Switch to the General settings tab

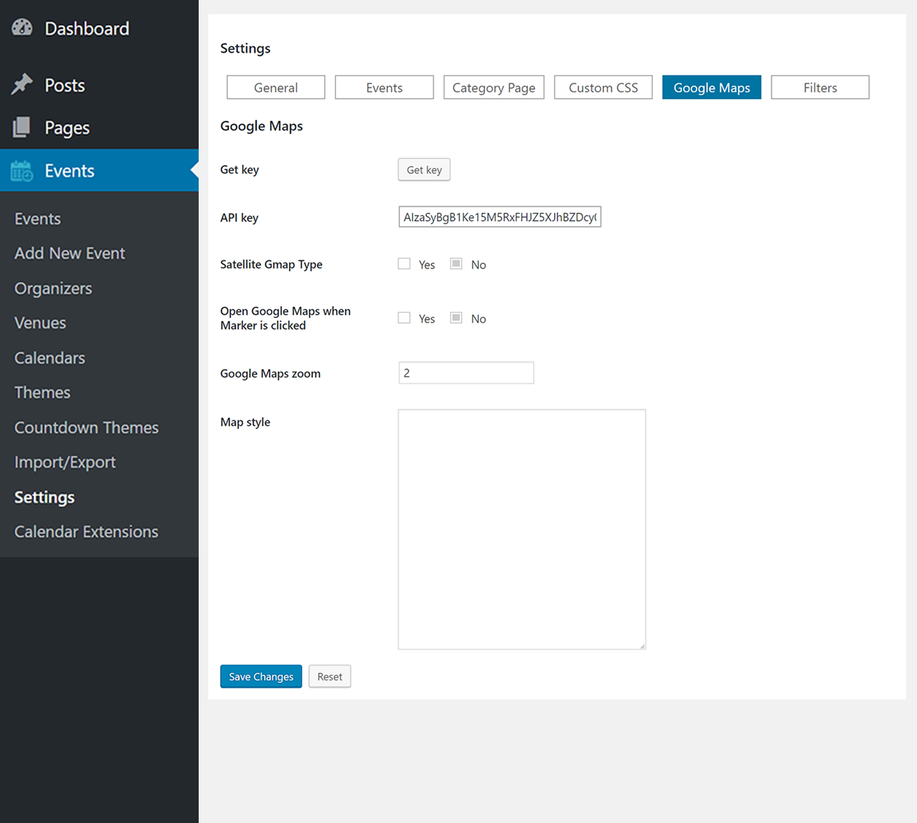pos(276,88)
